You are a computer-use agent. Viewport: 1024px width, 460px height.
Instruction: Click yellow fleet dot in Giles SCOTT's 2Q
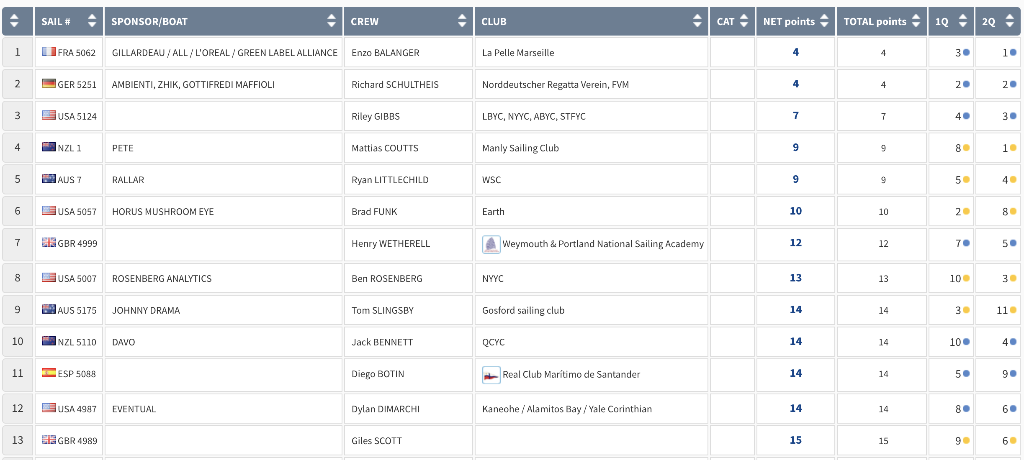click(1013, 440)
